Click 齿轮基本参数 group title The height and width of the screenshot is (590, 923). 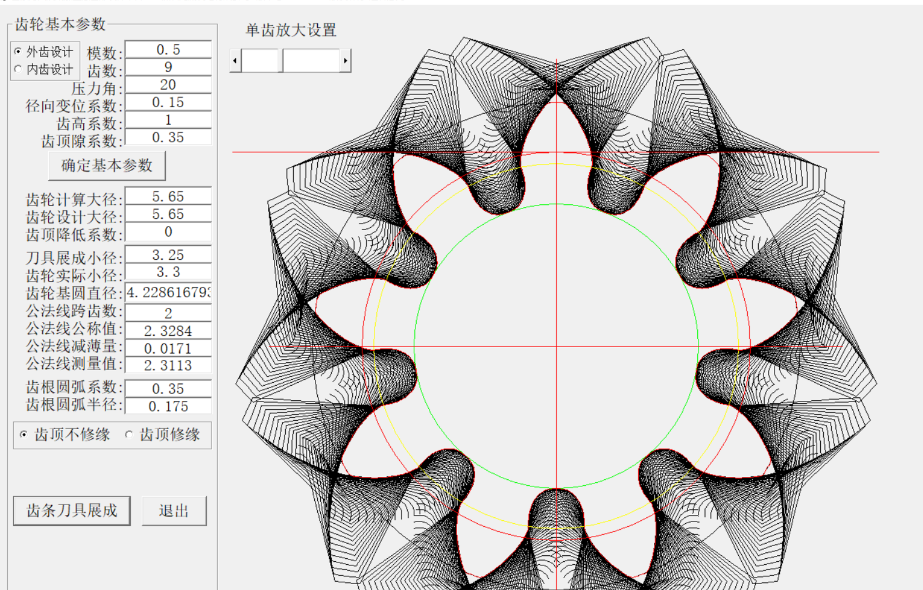(x=60, y=24)
